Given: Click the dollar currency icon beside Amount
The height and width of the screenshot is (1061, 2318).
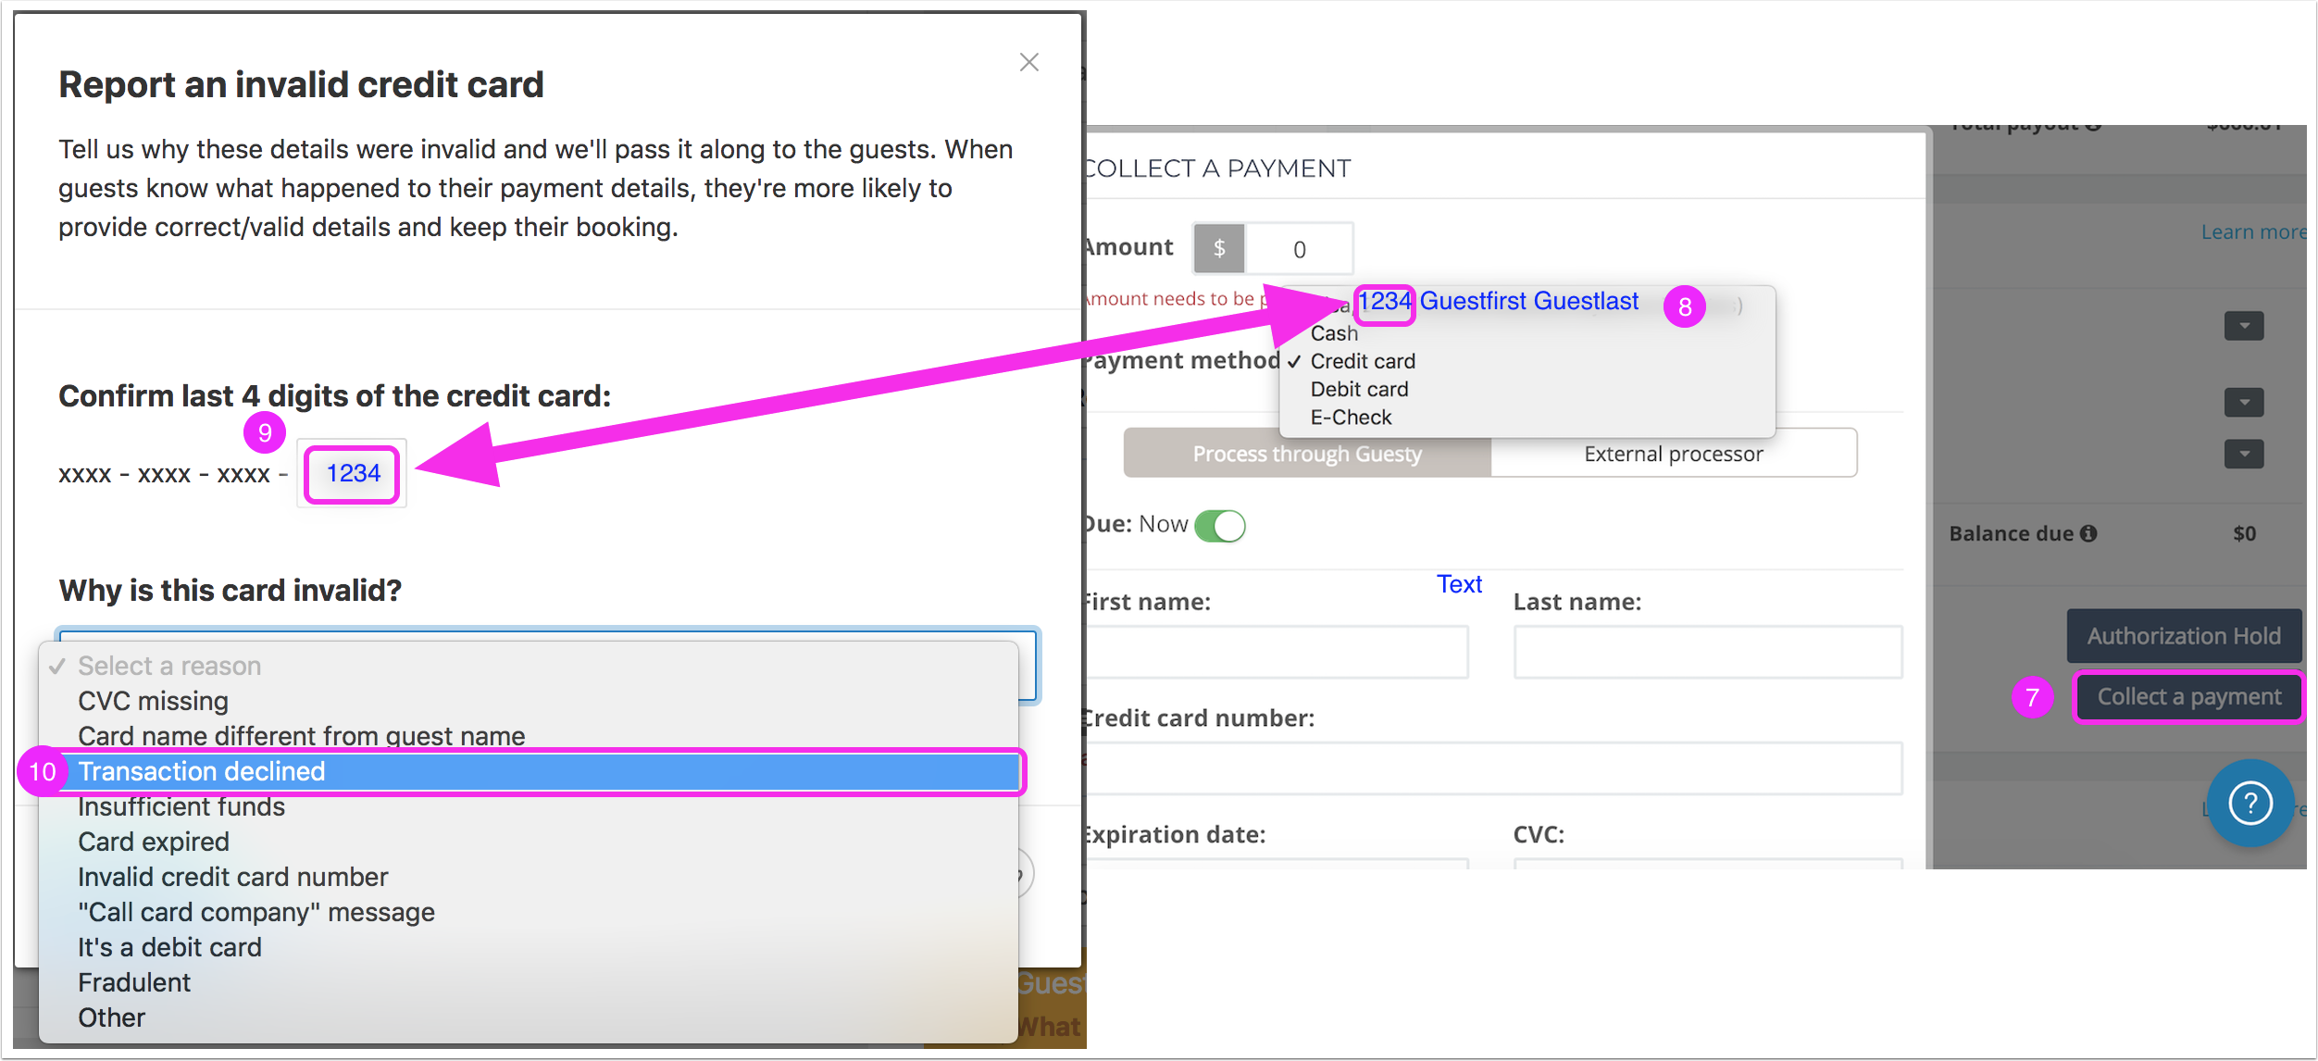Looking at the screenshot, I should pyautogui.click(x=1219, y=248).
